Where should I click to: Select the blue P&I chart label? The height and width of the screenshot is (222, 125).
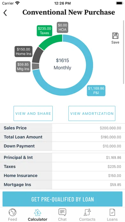coord(96,91)
